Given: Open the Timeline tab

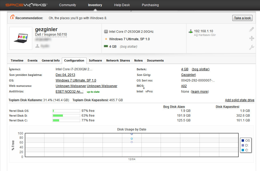Looking at the screenshot, I should [x=17, y=60].
